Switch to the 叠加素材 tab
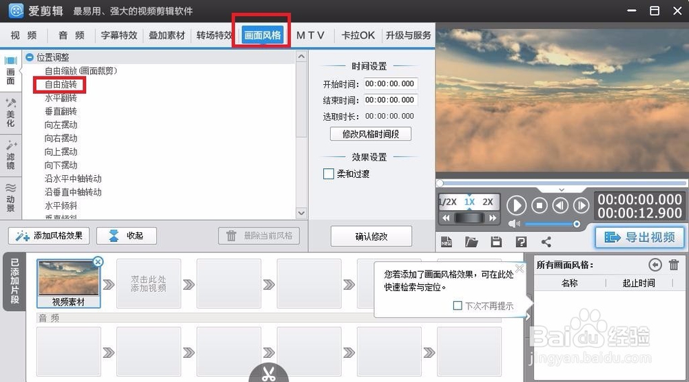689x382 pixels. click(x=167, y=35)
